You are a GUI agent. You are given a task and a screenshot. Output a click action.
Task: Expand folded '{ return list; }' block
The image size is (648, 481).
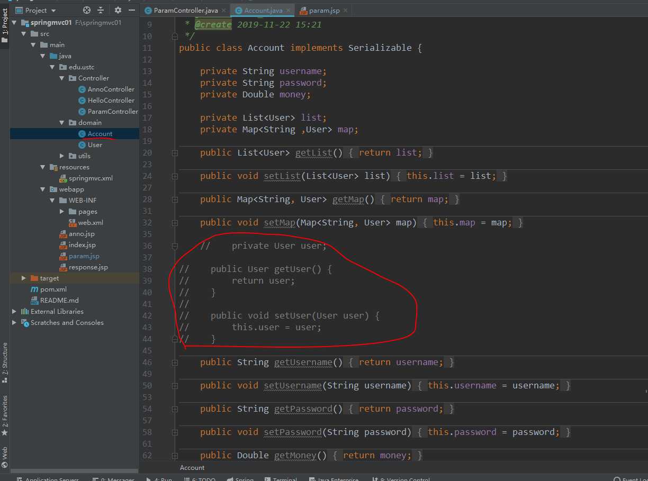tap(391, 153)
